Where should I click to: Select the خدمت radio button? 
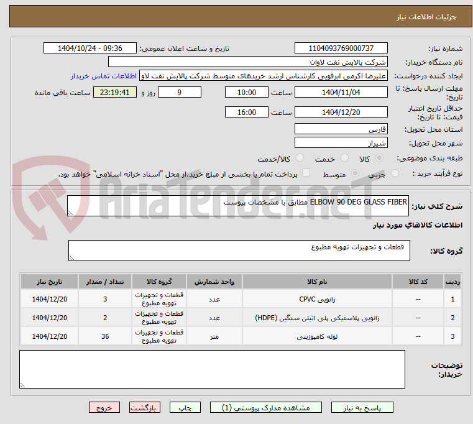(344, 158)
